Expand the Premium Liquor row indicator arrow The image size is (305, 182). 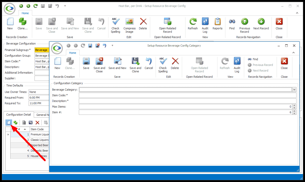tap(8, 134)
